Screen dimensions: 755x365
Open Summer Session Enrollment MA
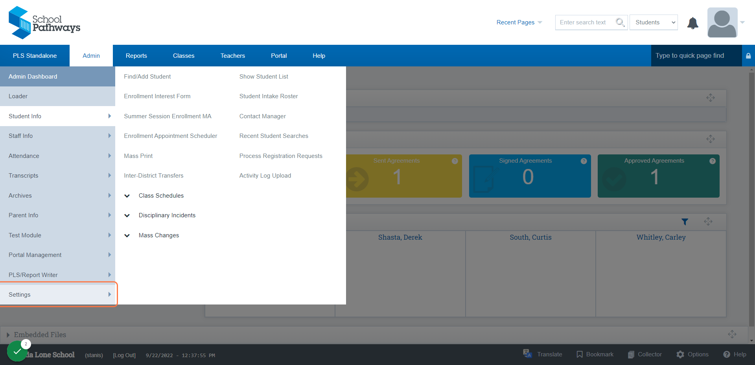pos(168,116)
